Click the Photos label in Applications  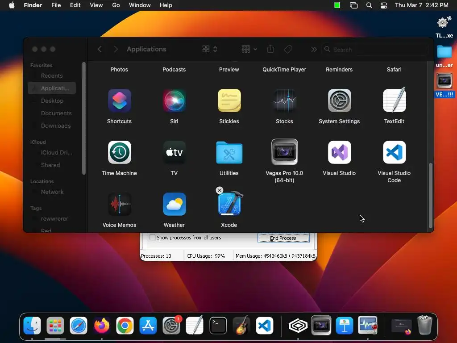[119, 69]
